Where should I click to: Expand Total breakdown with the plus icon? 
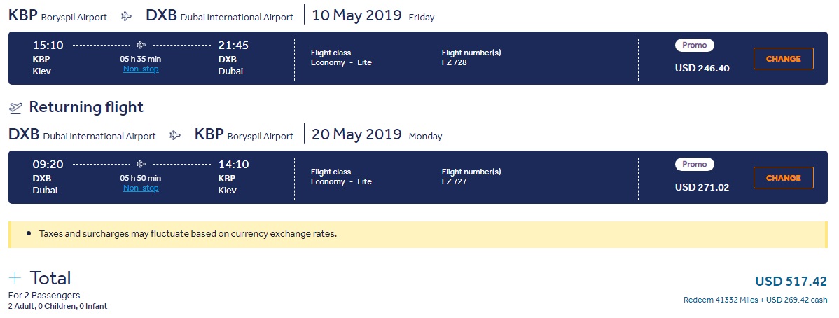coord(15,278)
